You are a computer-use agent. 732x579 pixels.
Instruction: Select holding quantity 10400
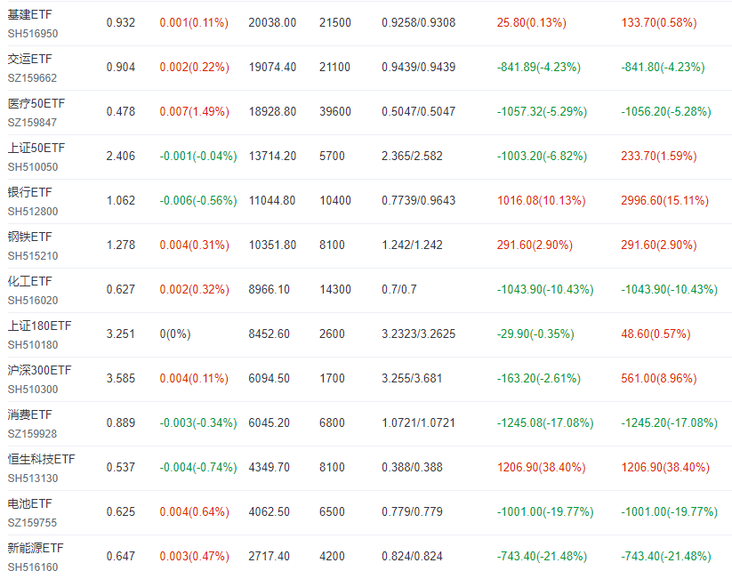[334, 201]
